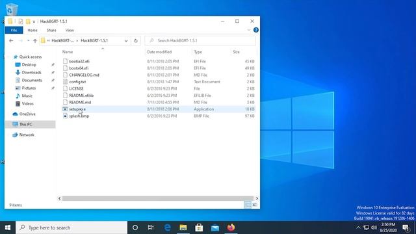Click the Search HackBGRT-1.5.1 field
Image resolution: width=416 pixels, height=234 pixels.
200,40
